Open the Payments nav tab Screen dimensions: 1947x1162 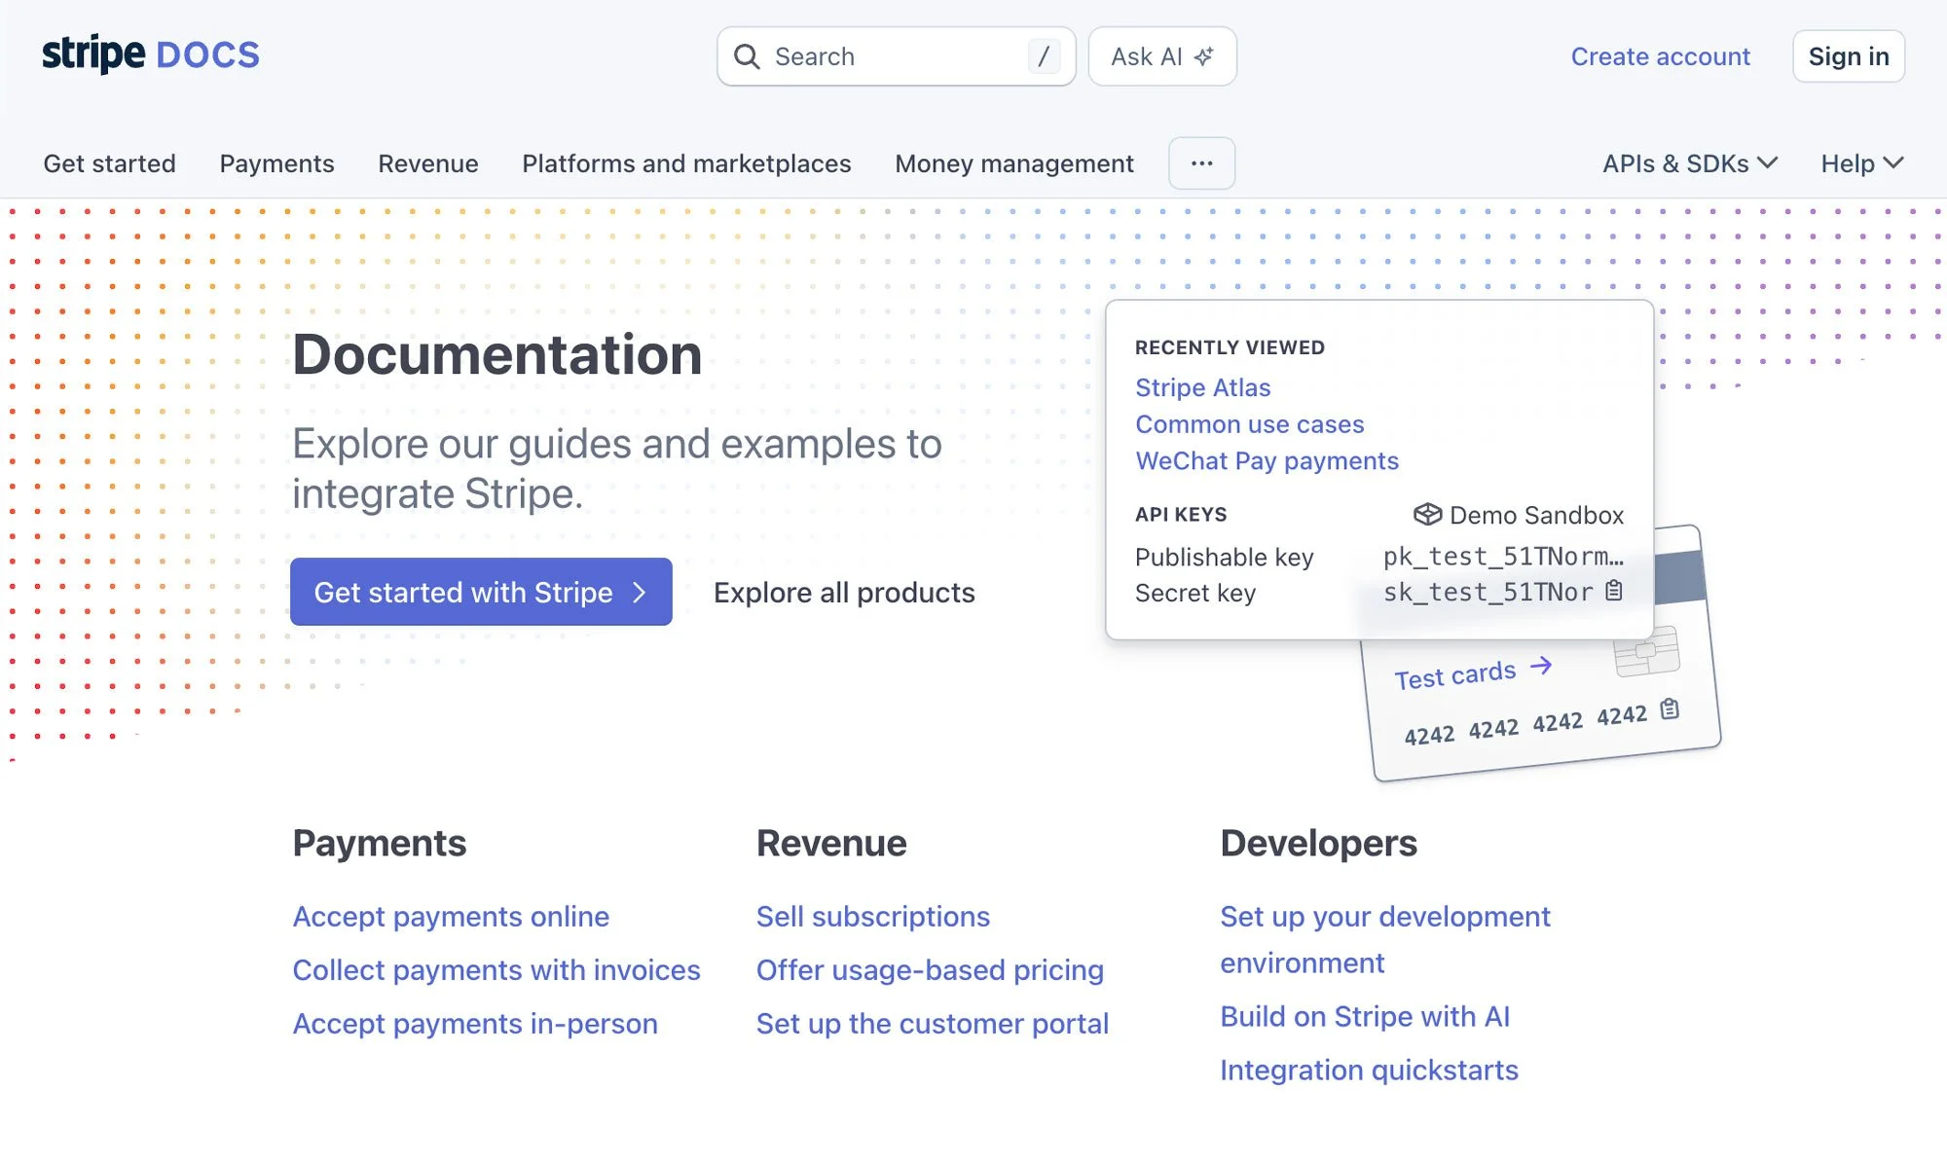(x=276, y=163)
